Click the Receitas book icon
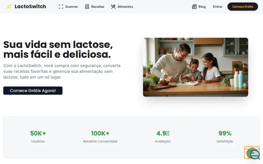263x164 pixels. [87, 7]
